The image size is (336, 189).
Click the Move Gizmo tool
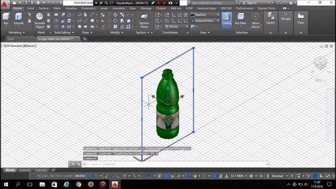(256, 20)
